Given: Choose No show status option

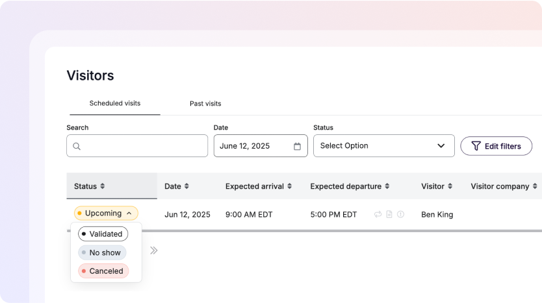Looking at the screenshot, I should 102,252.
